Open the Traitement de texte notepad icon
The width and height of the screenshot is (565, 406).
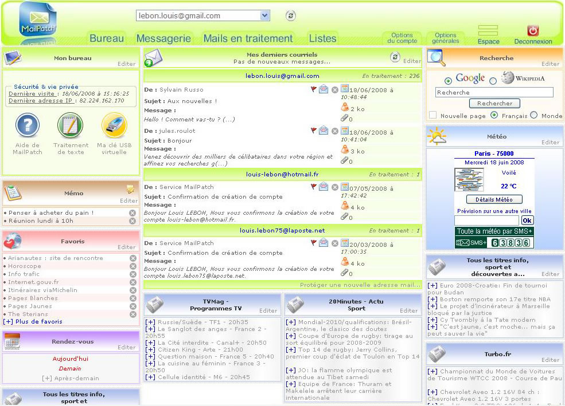(71, 125)
